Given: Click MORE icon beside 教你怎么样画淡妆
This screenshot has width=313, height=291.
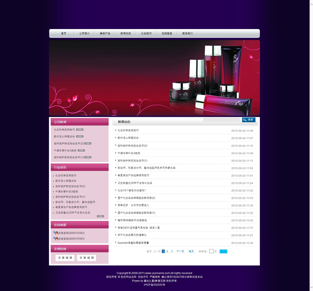Looking at the screenshot, I should (80, 137).
